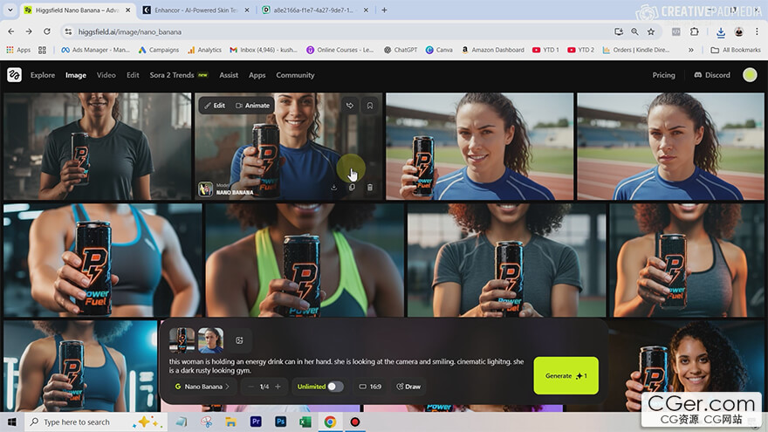Image resolution: width=768 pixels, height=432 pixels.
Task: Switch to the Enhancor browser tab
Action: click(190, 10)
